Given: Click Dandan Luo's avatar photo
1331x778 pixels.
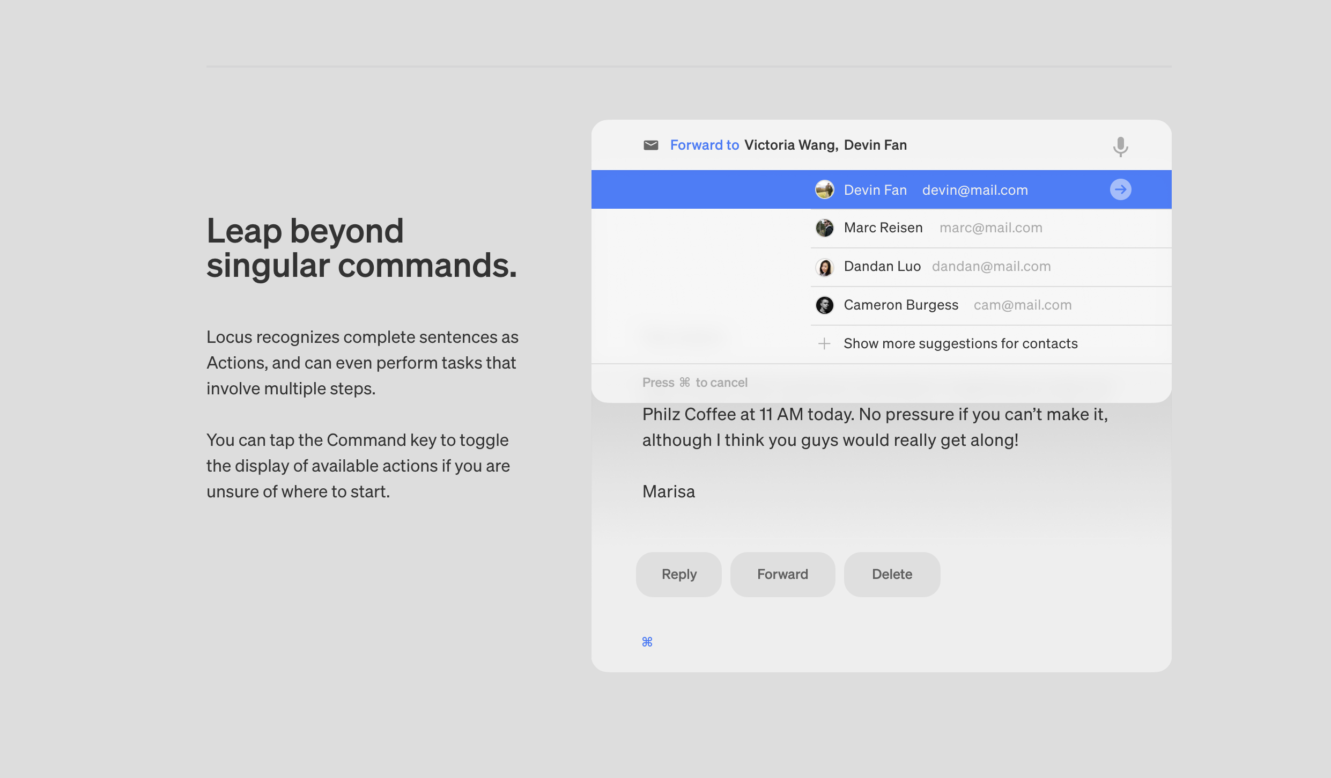Looking at the screenshot, I should [824, 267].
